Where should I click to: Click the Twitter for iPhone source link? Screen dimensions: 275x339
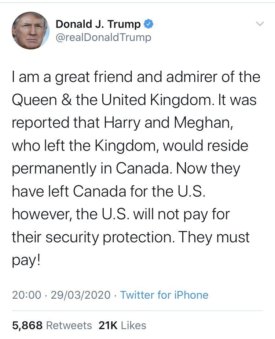[x=164, y=295]
